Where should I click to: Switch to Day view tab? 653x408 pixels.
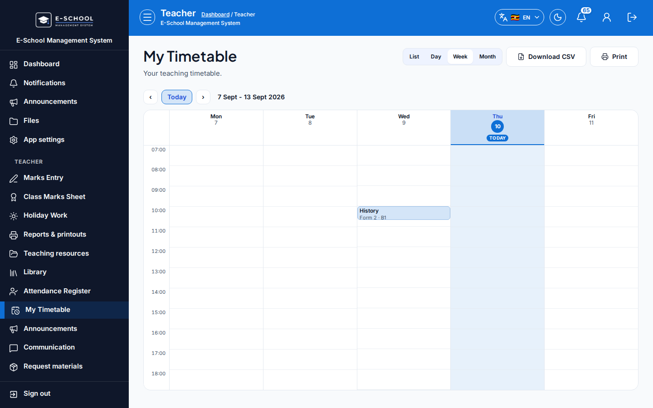coord(436,57)
